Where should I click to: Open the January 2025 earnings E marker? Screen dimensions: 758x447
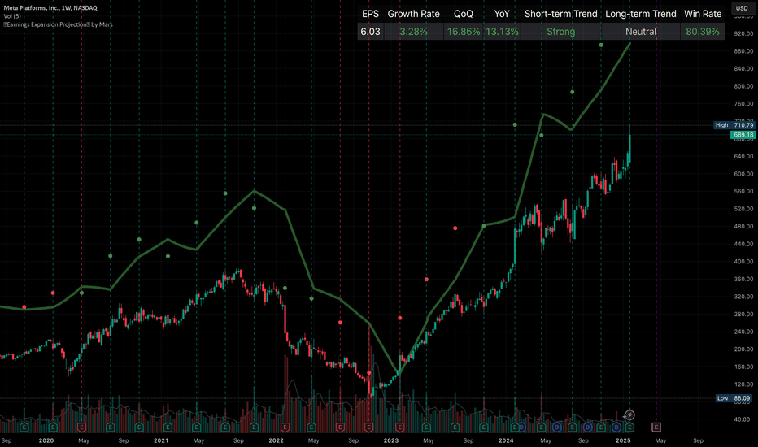point(629,427)
